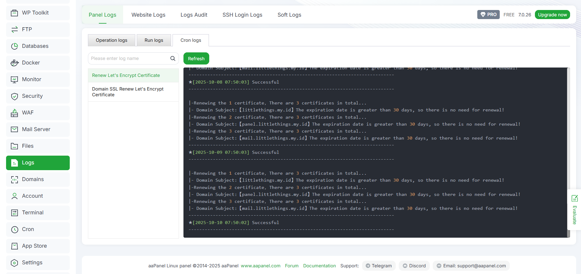Click the log output vertical scrollbar
The image size is (581, 274).
[x=569, y=153]
